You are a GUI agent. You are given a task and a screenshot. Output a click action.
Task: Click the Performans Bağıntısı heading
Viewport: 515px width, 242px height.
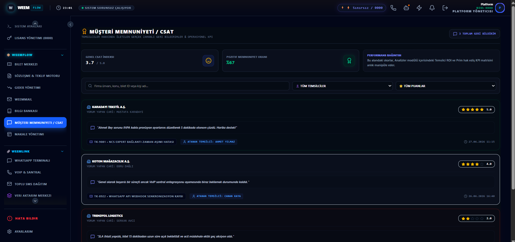384,55
